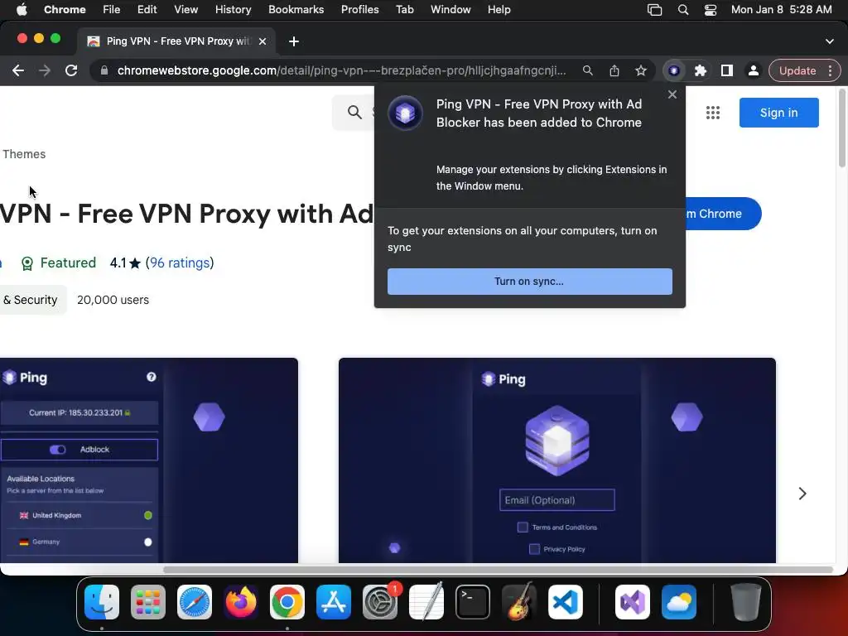848x636 pixels.
Task: Click the Sign in button
Action: [x=778, y=113]
